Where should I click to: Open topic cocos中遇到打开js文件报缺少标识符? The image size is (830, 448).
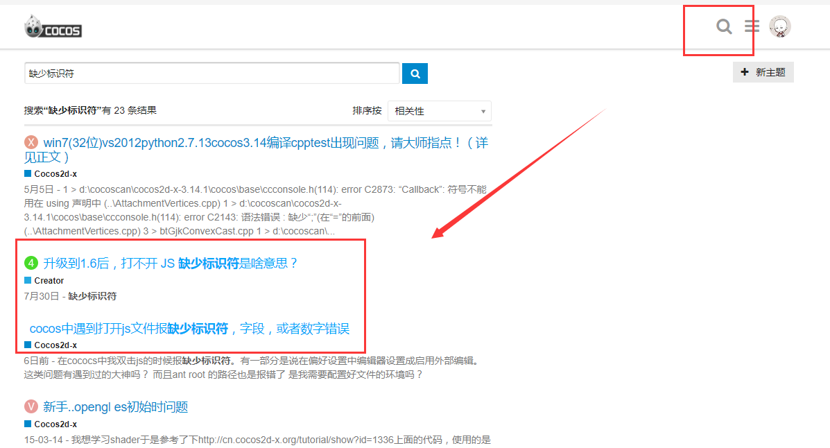[189, 329]
